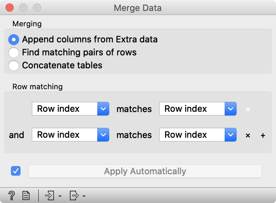Click the input links icon

click(x=50, y=195)
